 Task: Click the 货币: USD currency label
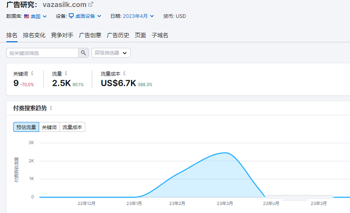pos(174,16)
